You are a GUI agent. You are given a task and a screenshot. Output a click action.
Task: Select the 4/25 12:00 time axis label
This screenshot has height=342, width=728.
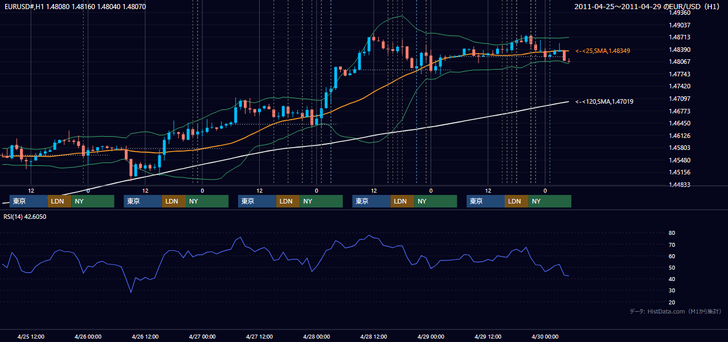(31, 337)
